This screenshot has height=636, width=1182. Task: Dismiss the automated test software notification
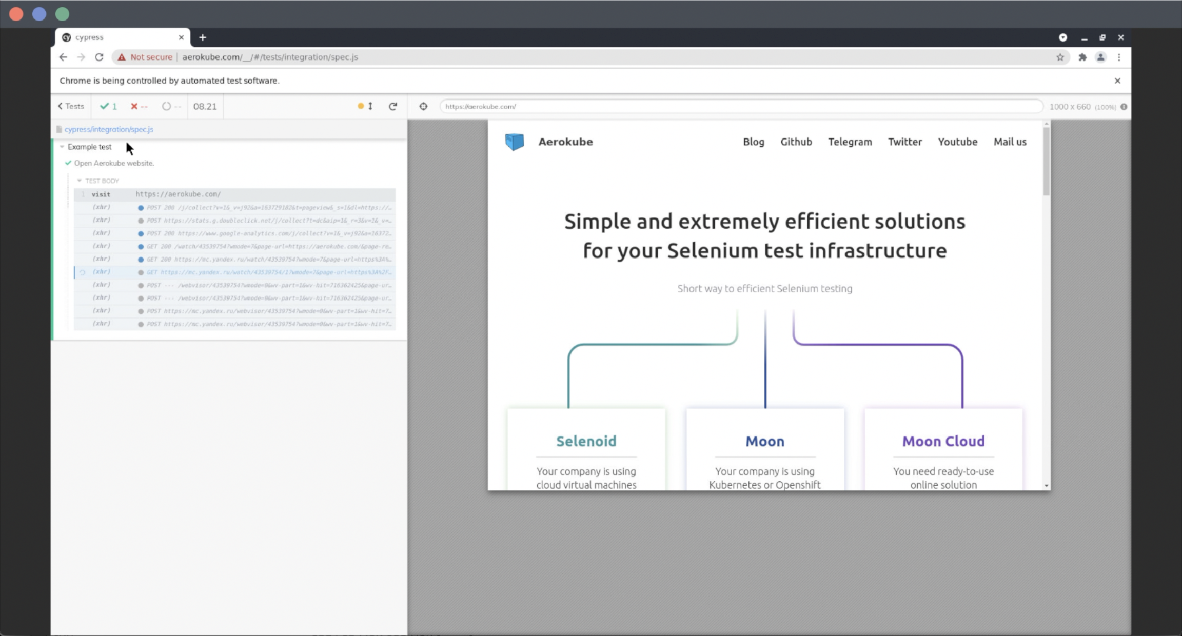(x=1117, y=81)
